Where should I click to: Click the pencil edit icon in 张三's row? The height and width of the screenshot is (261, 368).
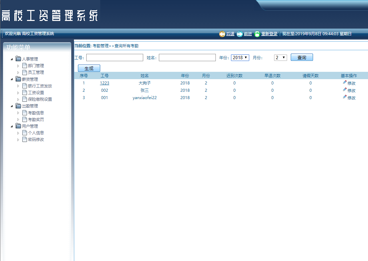tap(345, 89)
